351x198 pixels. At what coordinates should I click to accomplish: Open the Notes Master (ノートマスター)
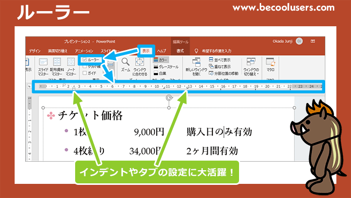[x=71, y=67]
